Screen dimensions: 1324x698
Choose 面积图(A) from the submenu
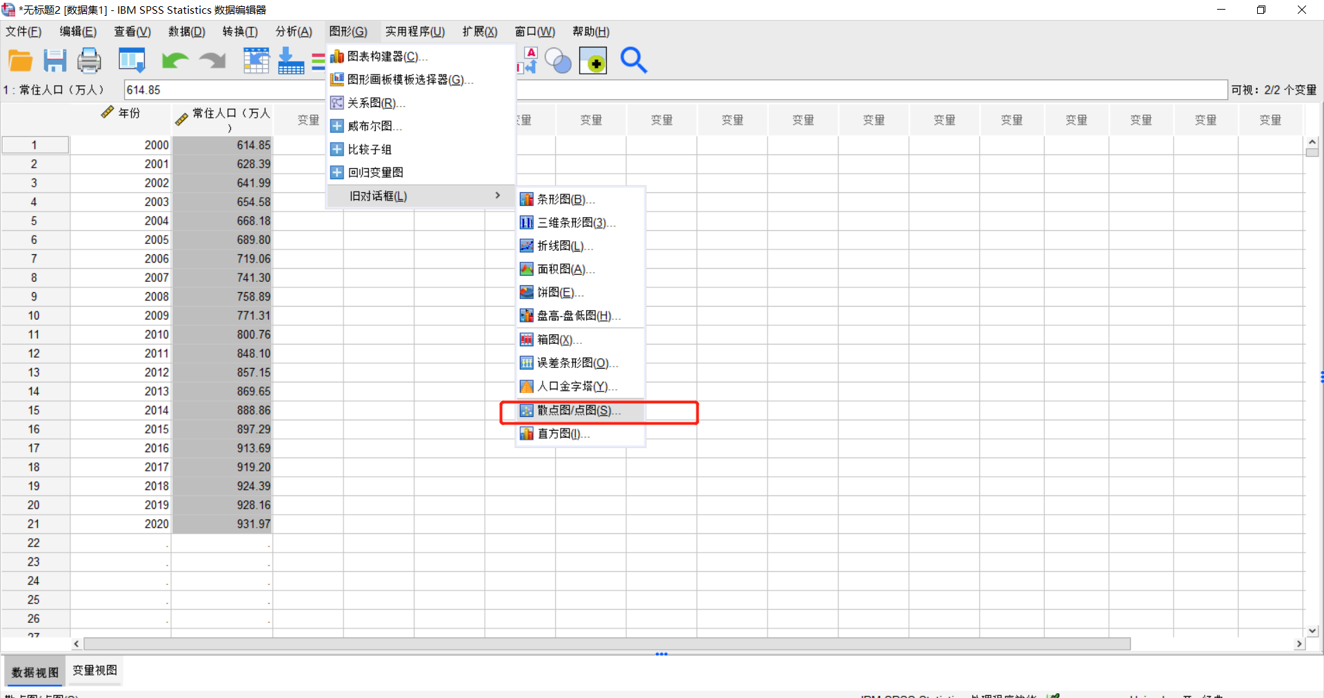coord(581,269)
